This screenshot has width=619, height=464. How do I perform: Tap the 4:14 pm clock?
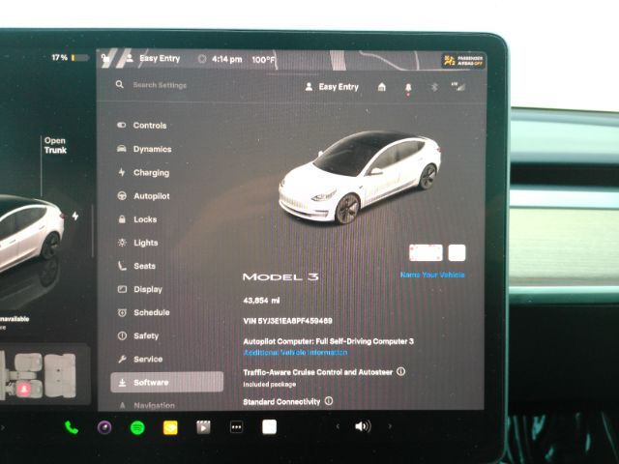[226, 59]
